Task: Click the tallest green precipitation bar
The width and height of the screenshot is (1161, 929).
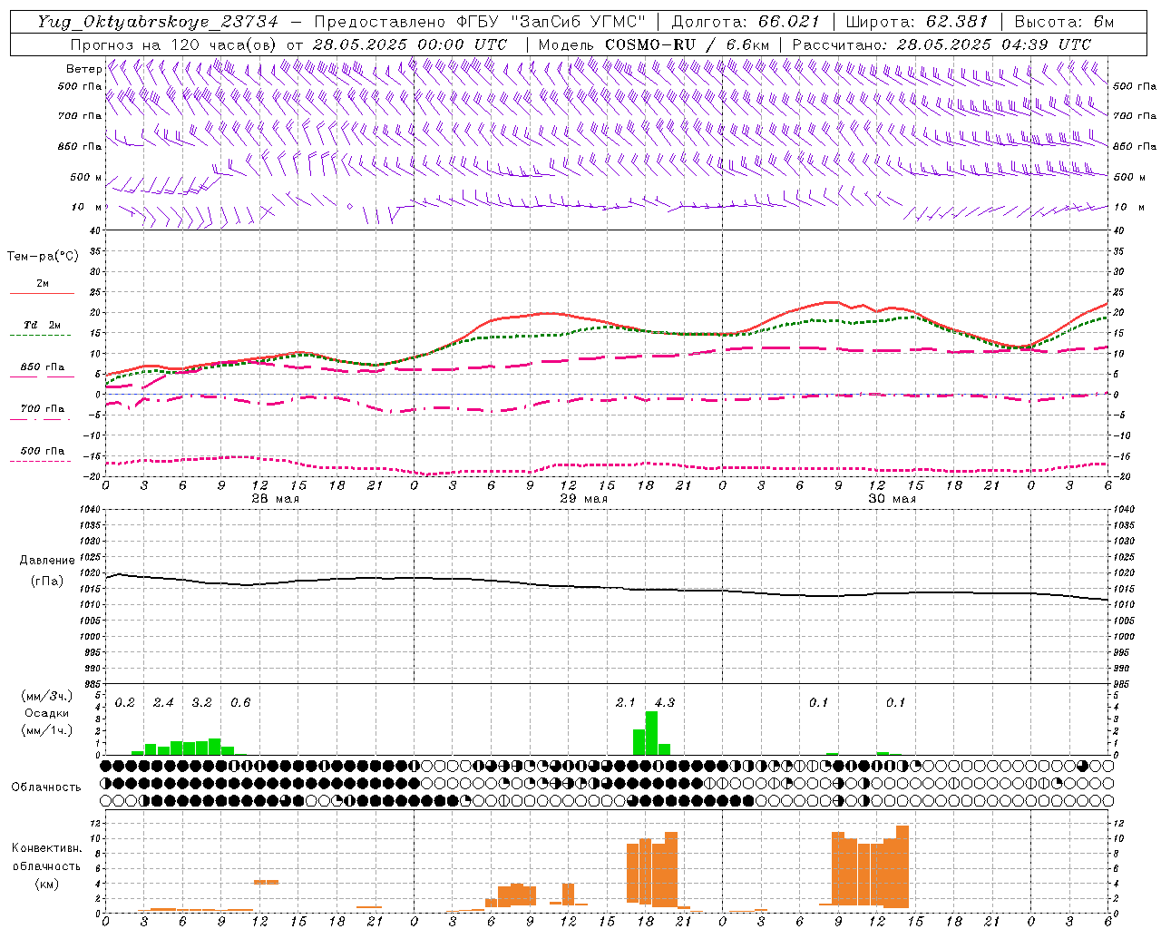Action: (651, 733)
